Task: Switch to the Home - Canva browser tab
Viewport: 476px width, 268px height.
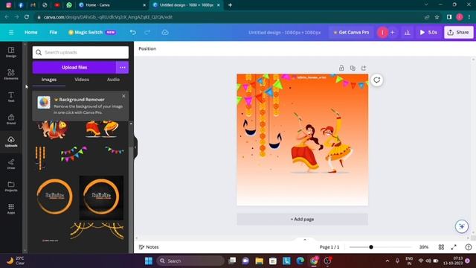Action: tap(112, 5)
